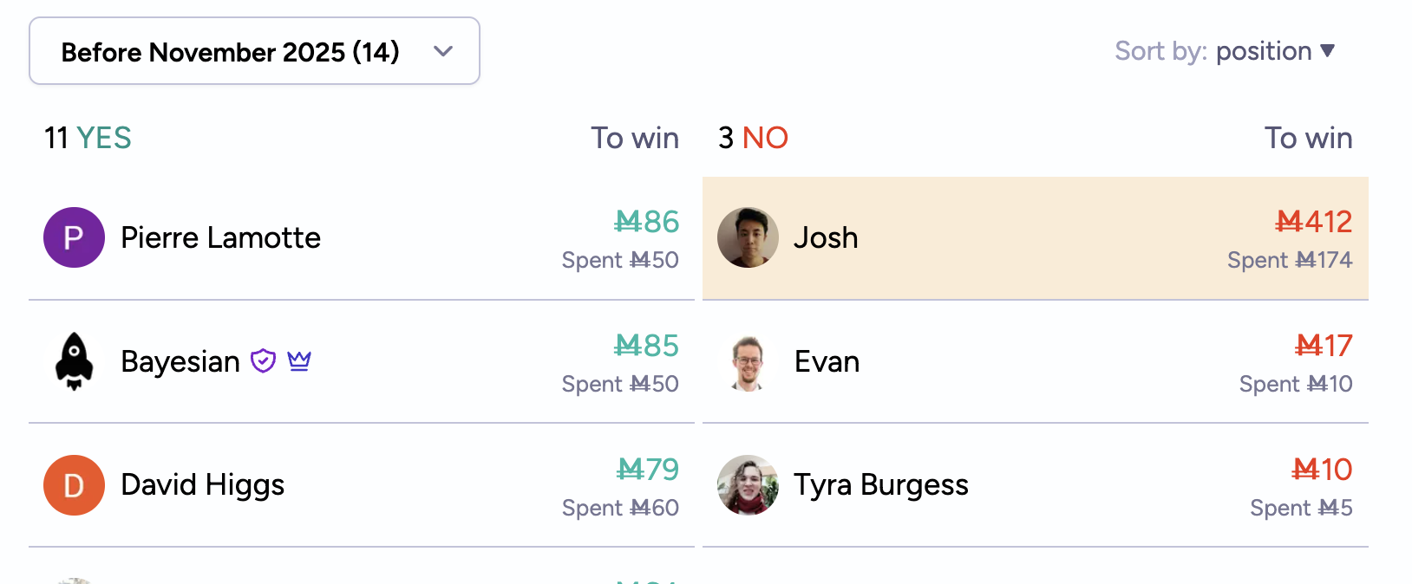This screenshot has width=1412, height=584.
Task: Open Pierre Lamotte's profile link
Action: 220,237
